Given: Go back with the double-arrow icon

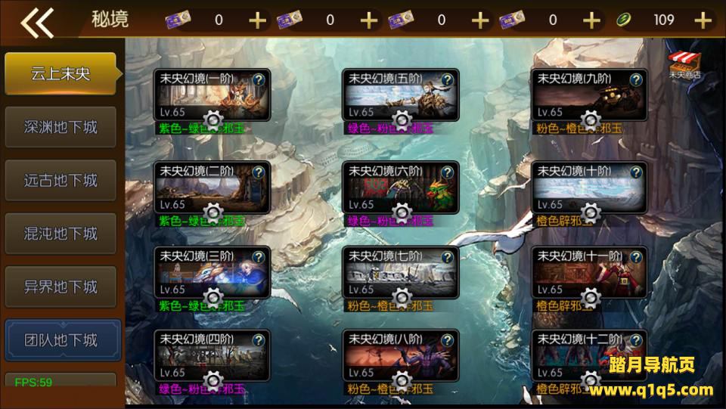Looking at the screenshot, I should (x=37, y=22).
